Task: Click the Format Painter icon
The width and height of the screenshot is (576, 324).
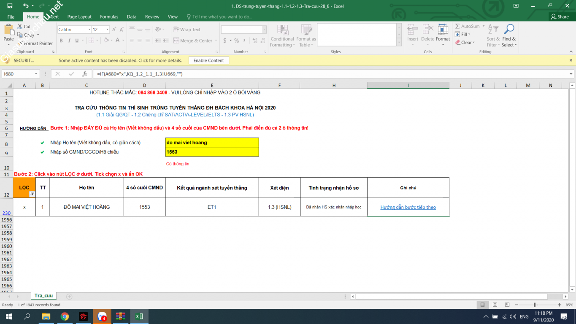Action: (20, 43)
